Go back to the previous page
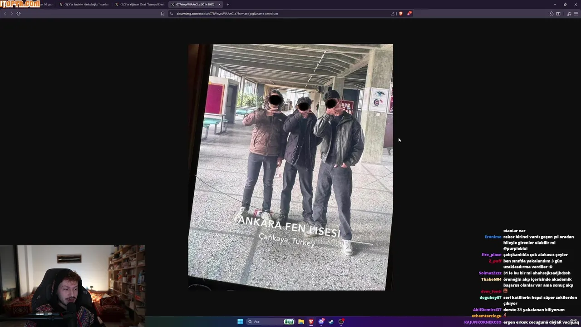The width and height of the screenshot is (581, 327). click(5, 14)
